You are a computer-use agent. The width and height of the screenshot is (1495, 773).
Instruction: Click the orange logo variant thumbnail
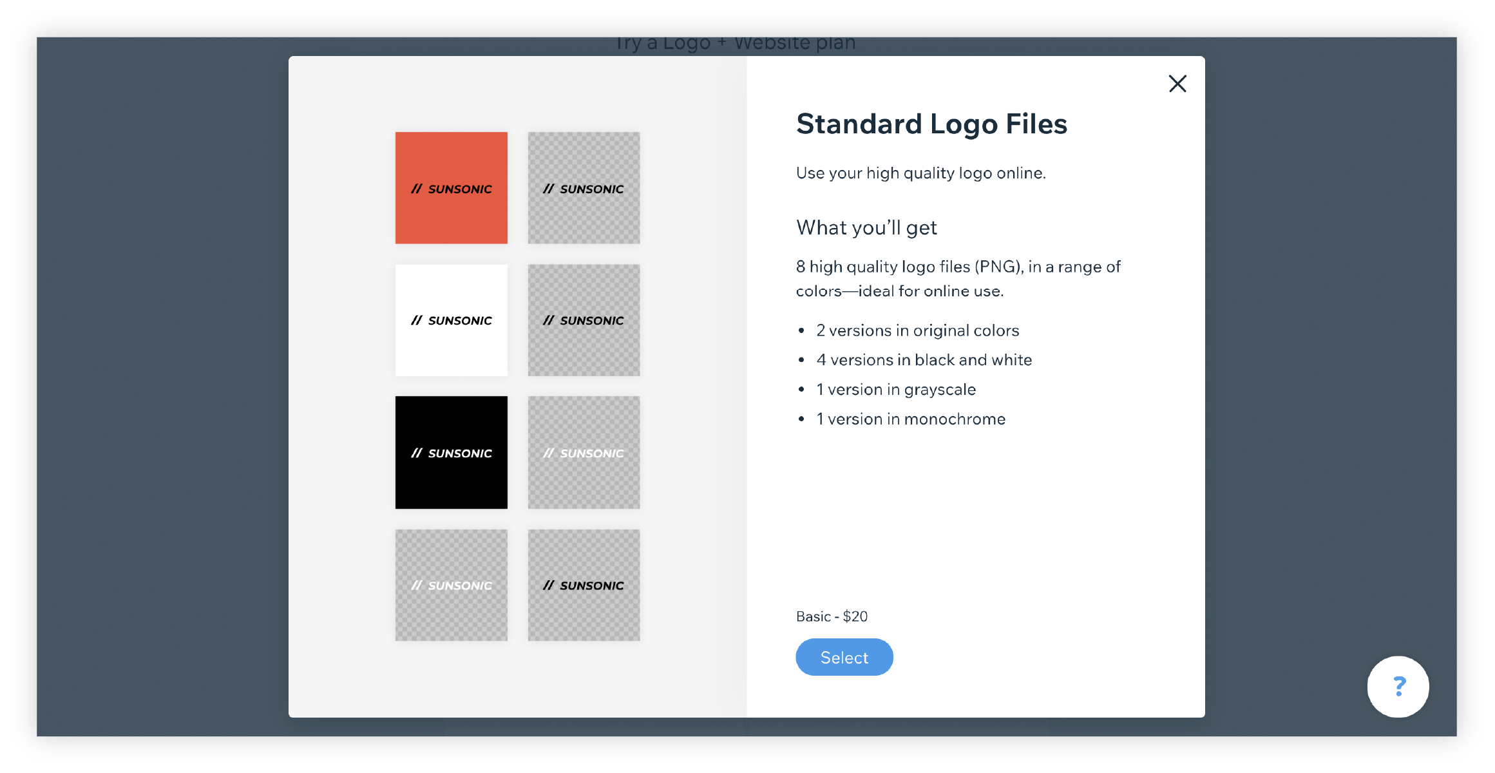coord(452,186)
